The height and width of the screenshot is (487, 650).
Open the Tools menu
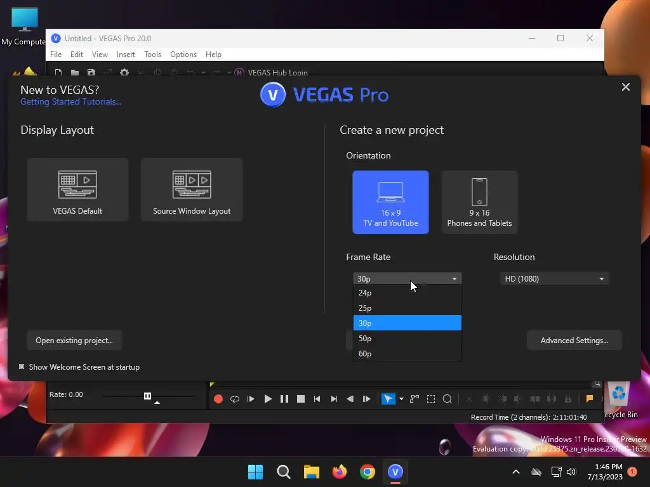[152, 55]
